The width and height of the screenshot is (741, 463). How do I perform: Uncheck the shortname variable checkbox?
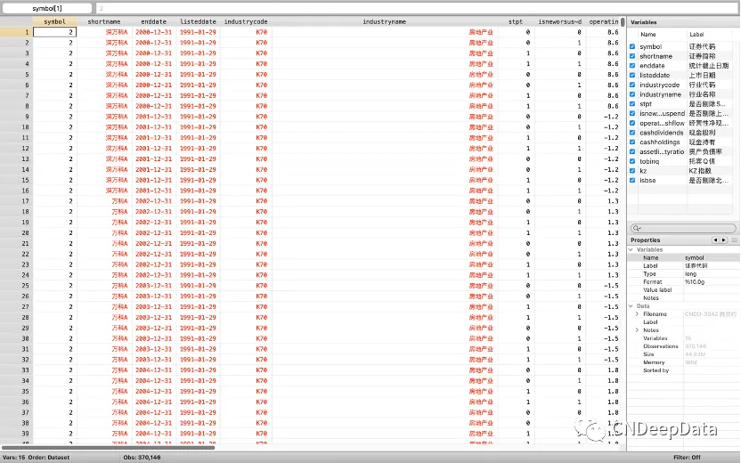pos(632,56)
